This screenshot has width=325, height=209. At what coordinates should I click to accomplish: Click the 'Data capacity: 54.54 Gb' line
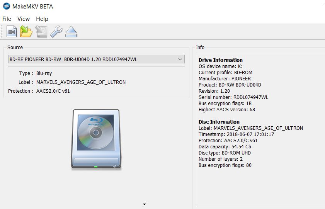(225, 147)
